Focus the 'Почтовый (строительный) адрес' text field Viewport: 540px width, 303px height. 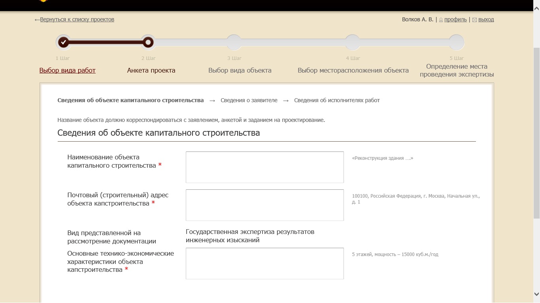[265, 205]
